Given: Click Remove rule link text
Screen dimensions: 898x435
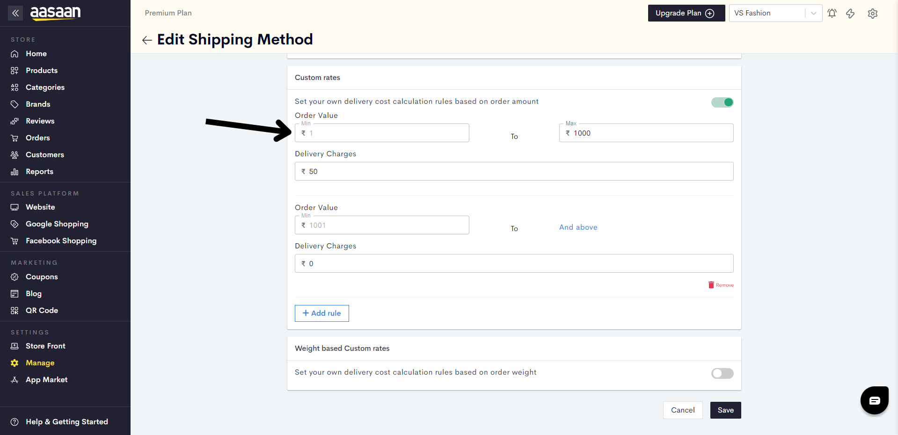Looking at the screenshot, I should [x=725, y=285].
